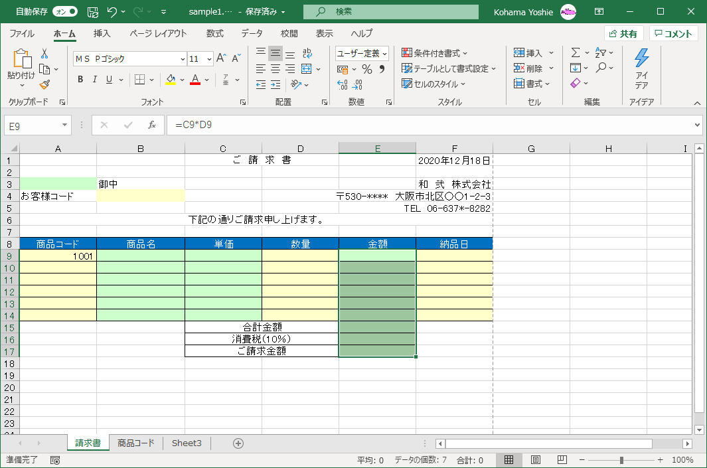Open 条件付き書式 menu

click(x=434, y=53)
